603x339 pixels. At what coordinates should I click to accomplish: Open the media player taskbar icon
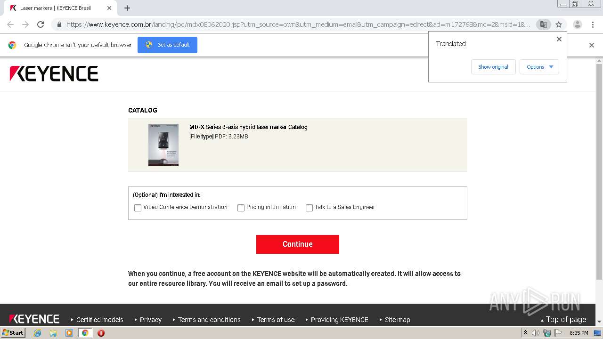[69, 333]
